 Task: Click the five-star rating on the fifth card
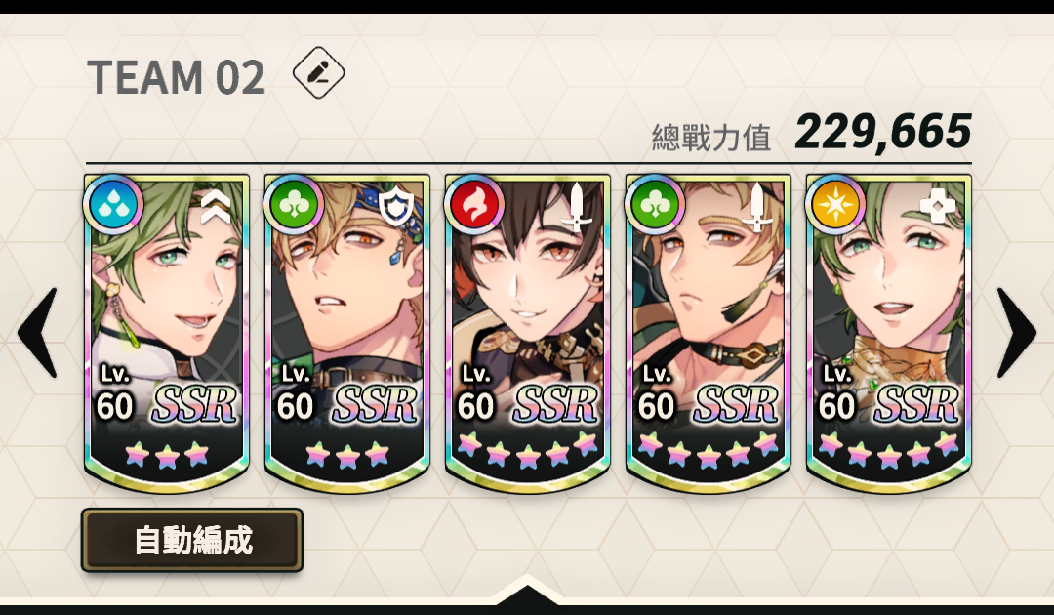click(889, 450)
